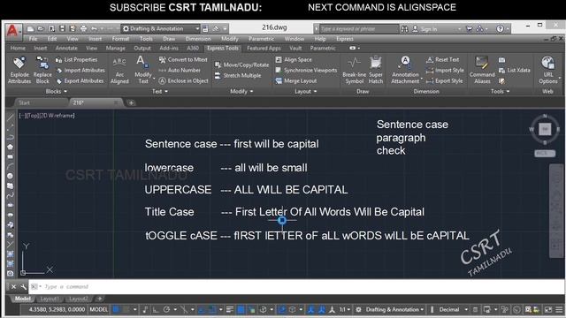Click the workspace switching gear icon
This screenshot has height=318, width=566.
(358, 309)
